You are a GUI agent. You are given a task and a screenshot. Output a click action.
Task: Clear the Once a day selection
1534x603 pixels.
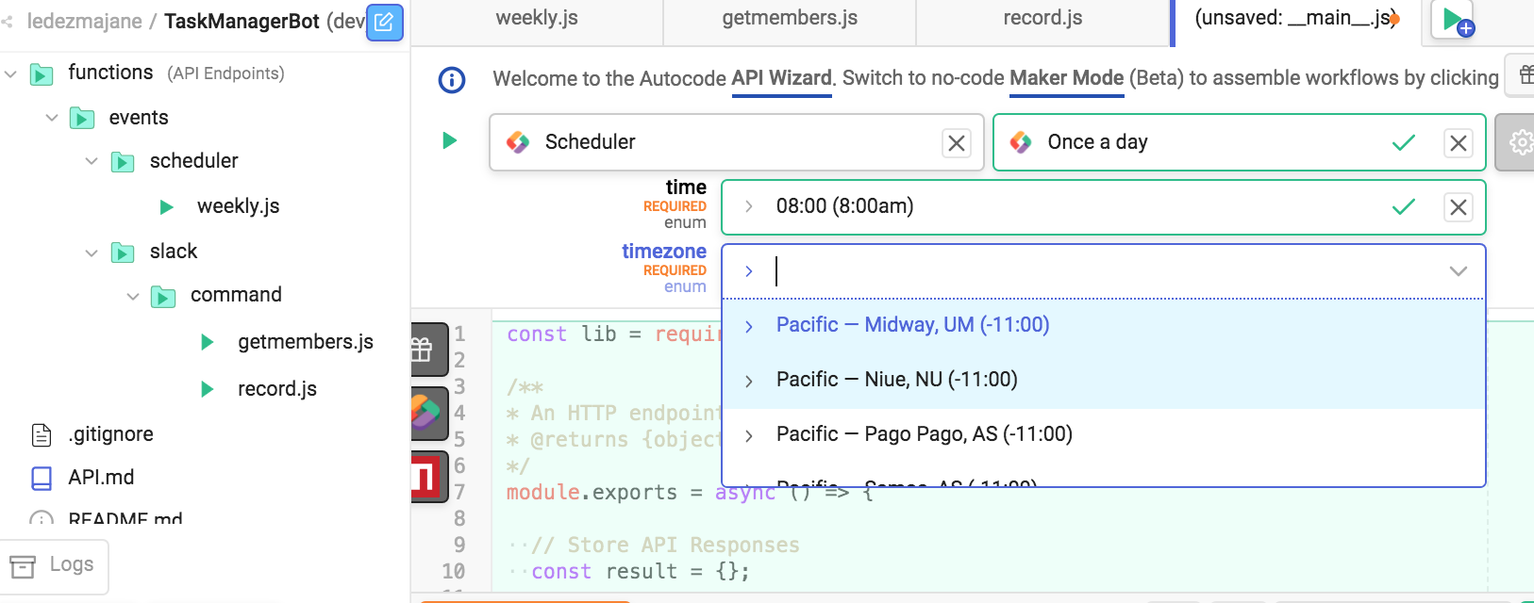[1459, 143]
